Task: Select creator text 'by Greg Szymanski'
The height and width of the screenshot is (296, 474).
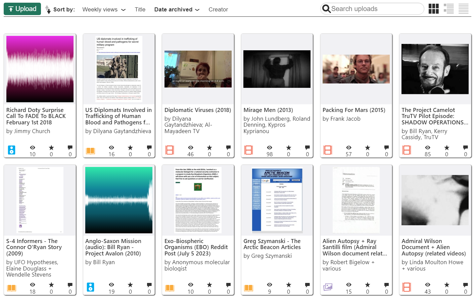Action: coord(268,256)
